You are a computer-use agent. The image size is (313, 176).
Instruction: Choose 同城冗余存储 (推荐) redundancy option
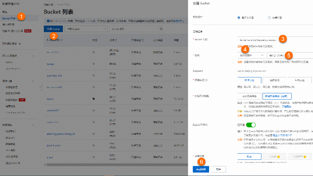277,96
